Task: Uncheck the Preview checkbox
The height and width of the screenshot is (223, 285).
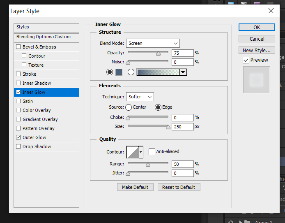Action: point(246,60)
